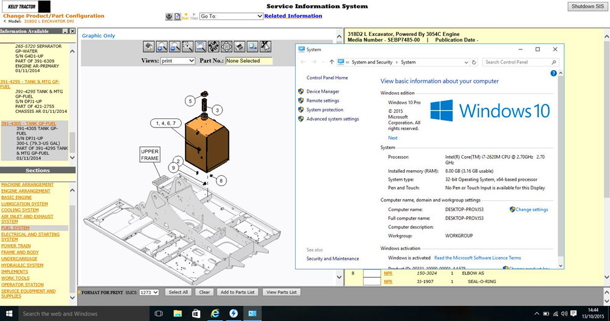Click the Search the web and Windows box
610x321 pixels.
pos(84,314)
